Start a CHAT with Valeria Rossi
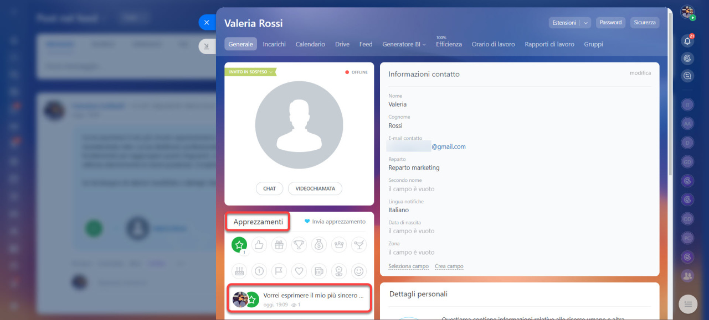 (x=270, y=188)
